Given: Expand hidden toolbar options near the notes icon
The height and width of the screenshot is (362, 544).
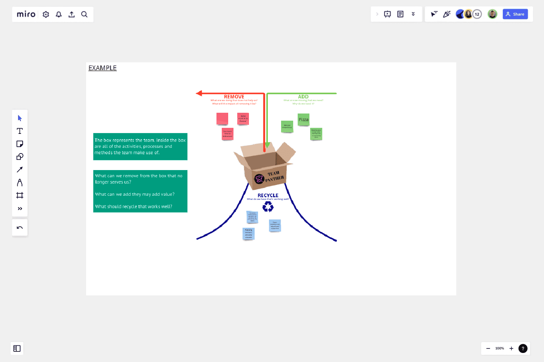Looking at the screenshot, I should [x=413, y=14].
